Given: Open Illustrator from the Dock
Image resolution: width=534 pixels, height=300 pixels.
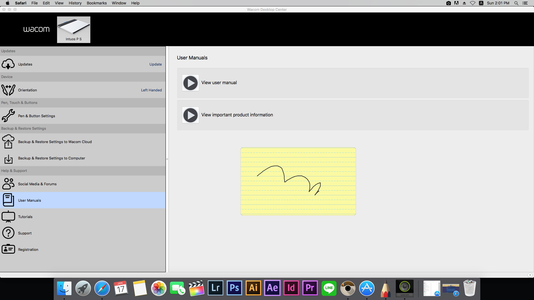Looking at the screenshot, I should point(253,288).
